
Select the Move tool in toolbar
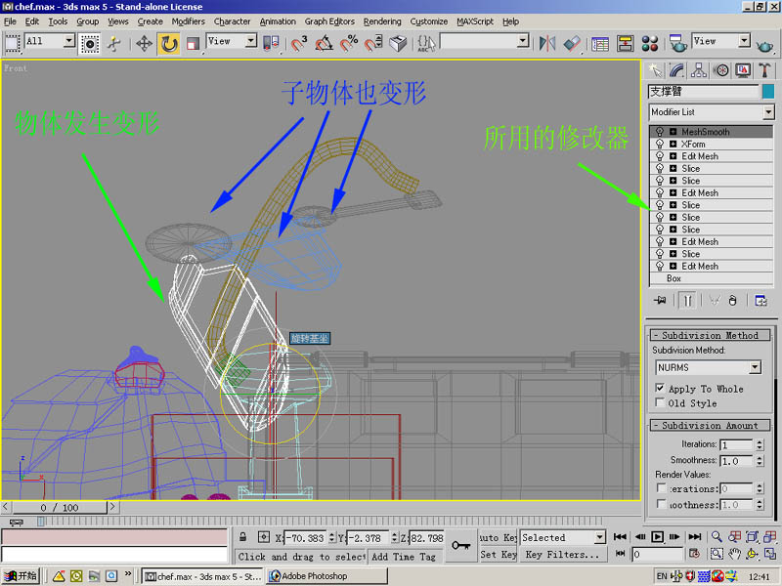(144, 44)
